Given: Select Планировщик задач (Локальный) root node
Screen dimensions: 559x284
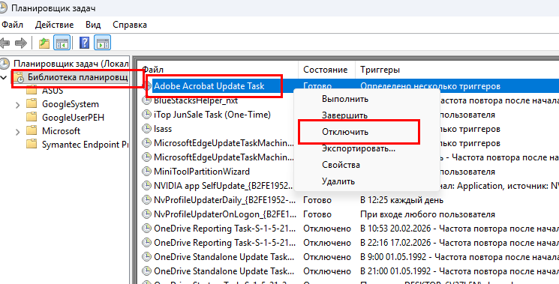Looking at the screenshot, I should [71, 64].
